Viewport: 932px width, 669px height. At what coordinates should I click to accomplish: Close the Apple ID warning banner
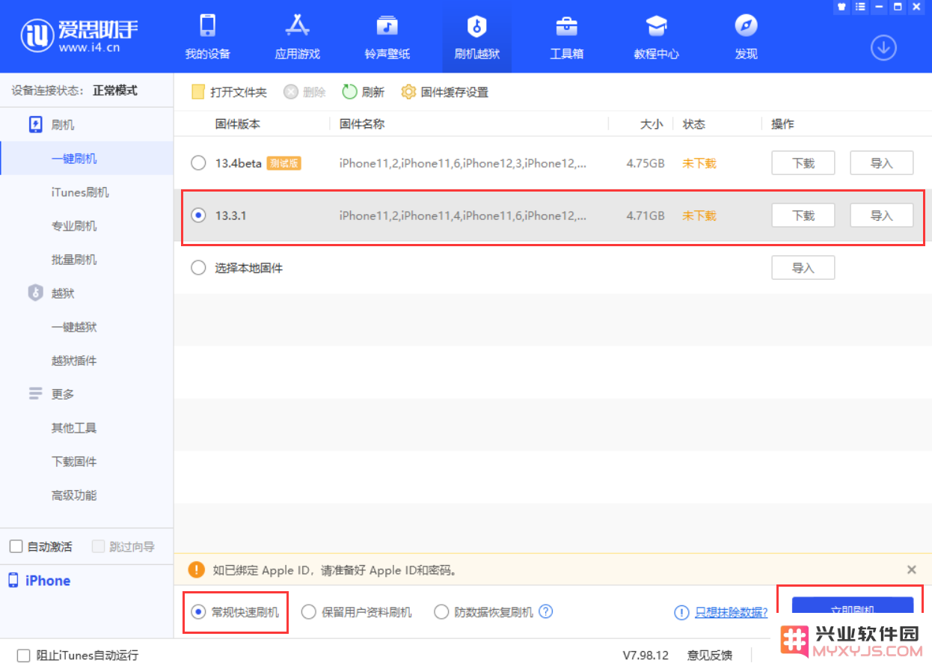coord(912,569)
